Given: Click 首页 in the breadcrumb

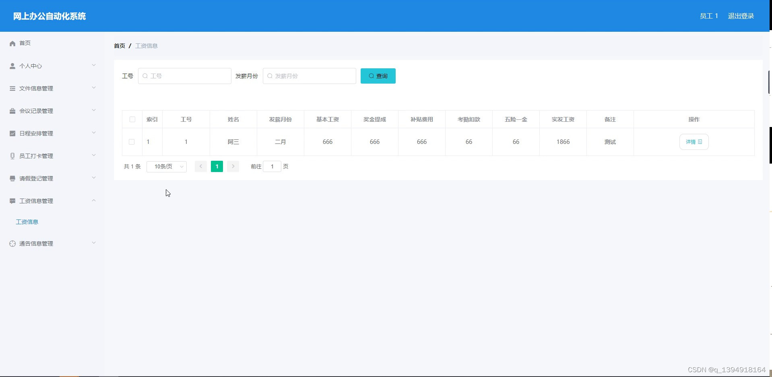Looking at the screenshot, I should pyautogui.click(x=120, y=46).
